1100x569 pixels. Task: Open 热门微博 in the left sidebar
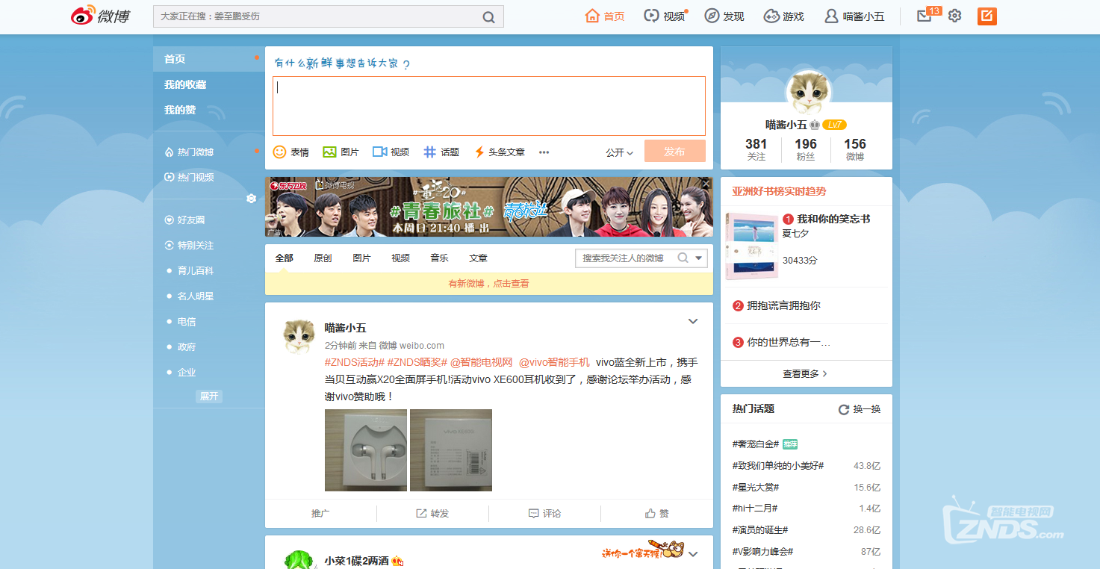pyautogui.click(x=189, y=152)
